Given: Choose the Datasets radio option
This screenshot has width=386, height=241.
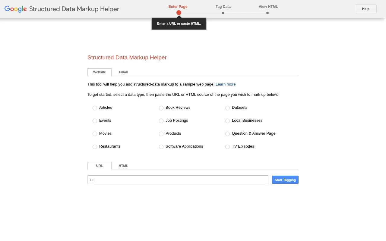Looking at the screenshot, I should click(x=227, y=108).
